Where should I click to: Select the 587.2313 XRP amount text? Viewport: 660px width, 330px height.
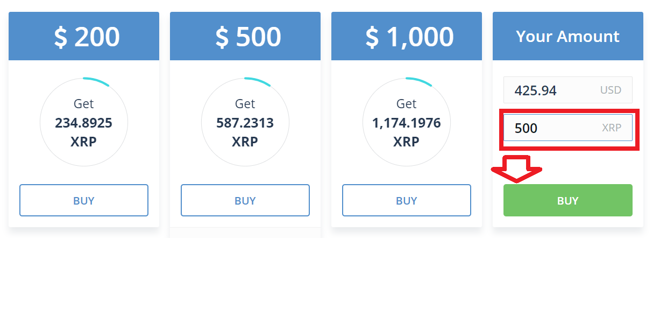(x=245, y=132)
